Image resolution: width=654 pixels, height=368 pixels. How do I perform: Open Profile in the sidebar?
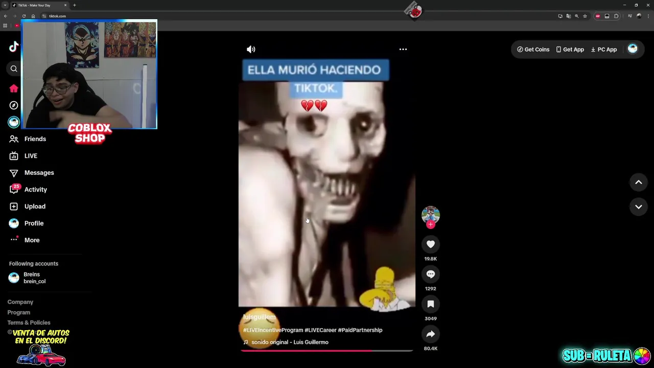27,223
